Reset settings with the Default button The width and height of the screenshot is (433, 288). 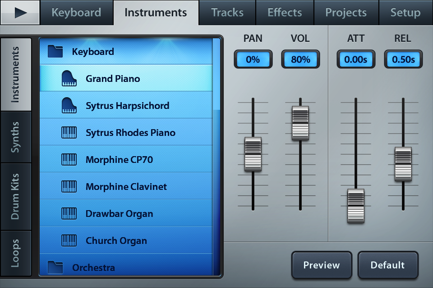pos(387,265)
